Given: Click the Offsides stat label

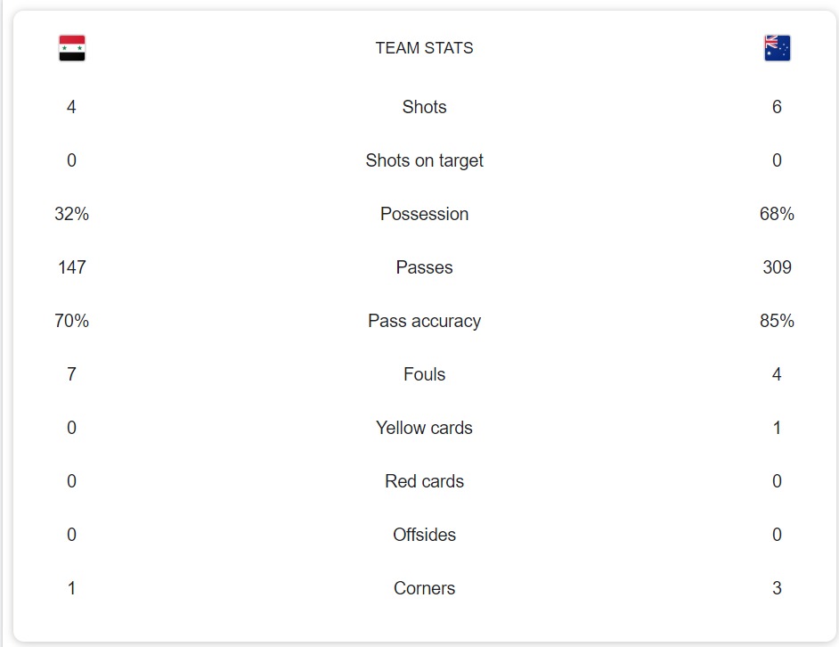Looking at the screenshot, I should point(424,535).
